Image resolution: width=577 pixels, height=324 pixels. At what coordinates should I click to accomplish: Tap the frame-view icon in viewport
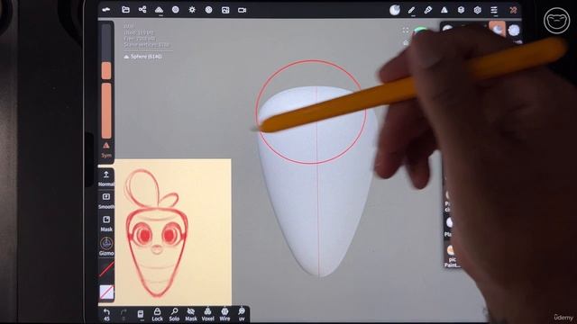[x=406, y=31]
